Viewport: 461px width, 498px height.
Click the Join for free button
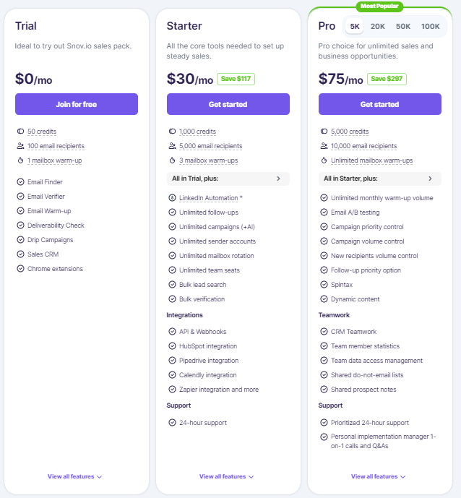(77, 104)
